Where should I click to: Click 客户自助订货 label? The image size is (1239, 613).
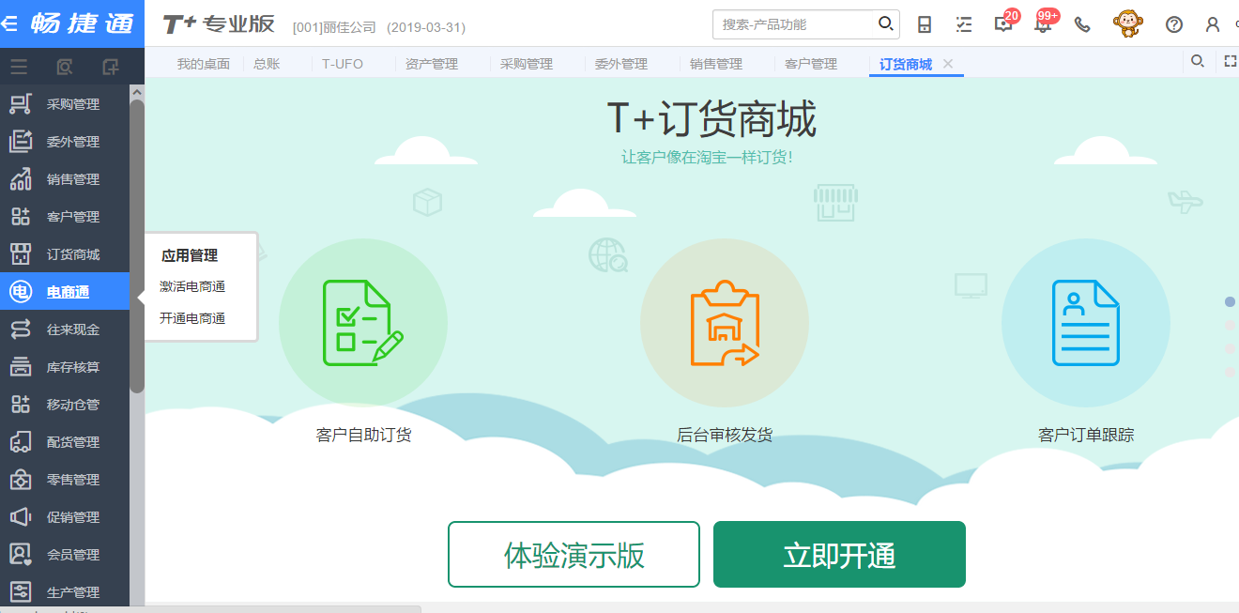pos(364,435)
